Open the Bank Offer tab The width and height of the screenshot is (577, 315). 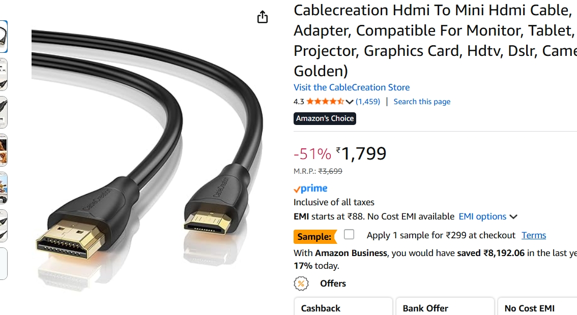445,308
